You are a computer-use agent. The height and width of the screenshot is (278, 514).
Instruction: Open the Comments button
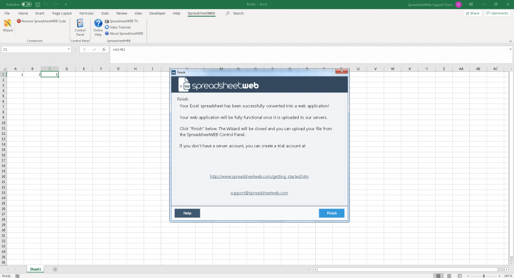(497, 13)
